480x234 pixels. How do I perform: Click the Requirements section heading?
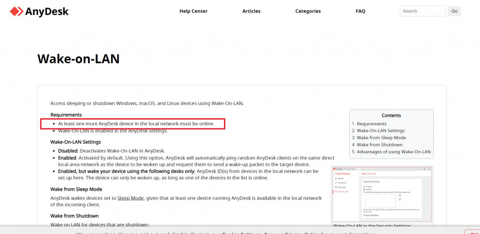pos(66,115)
